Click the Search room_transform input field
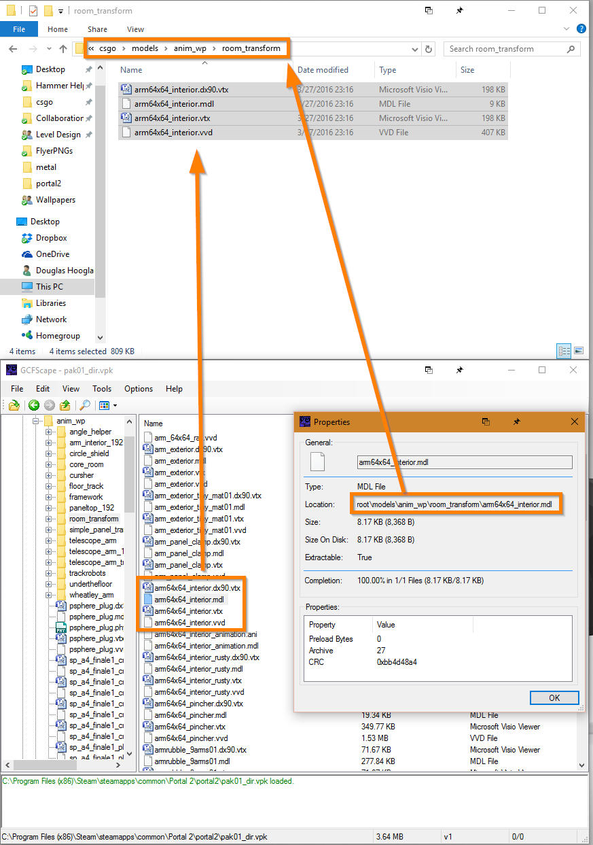 point(512,49)
